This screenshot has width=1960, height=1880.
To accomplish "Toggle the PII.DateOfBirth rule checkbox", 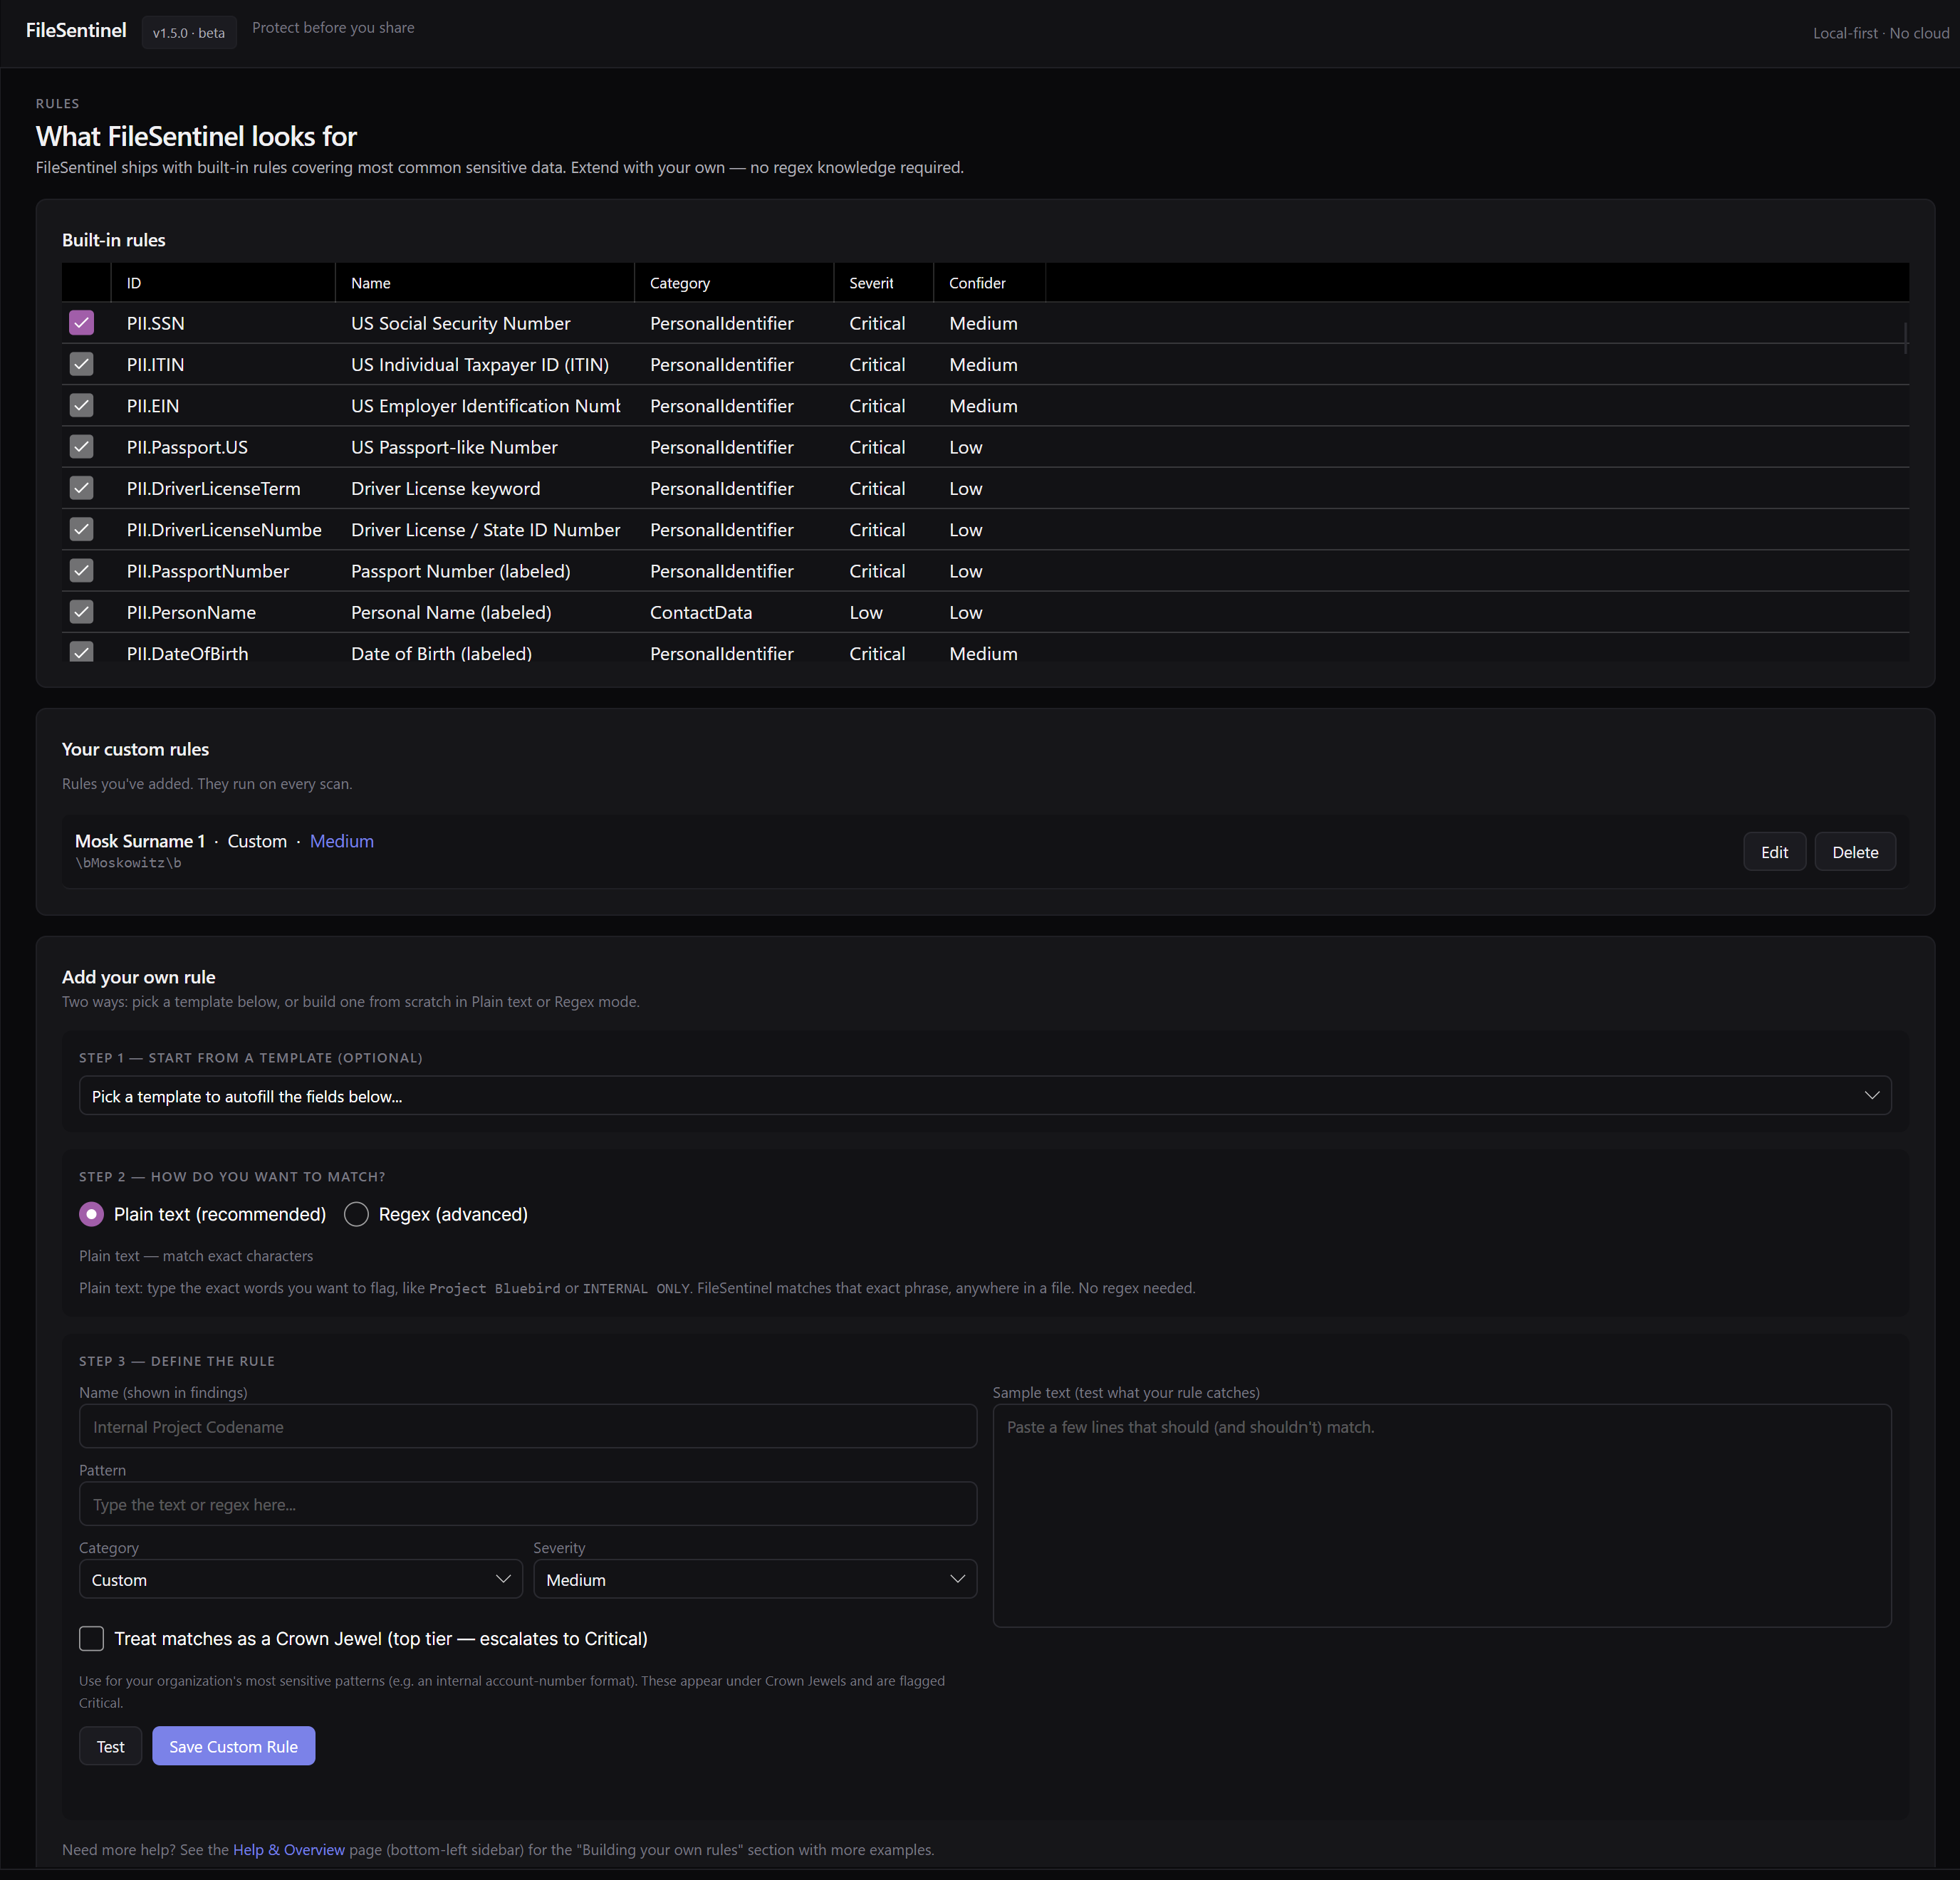I will tap(81, 651).
